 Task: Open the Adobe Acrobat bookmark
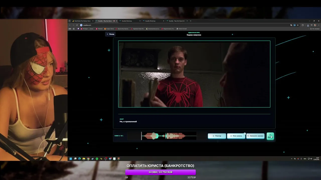click(182, 29)
